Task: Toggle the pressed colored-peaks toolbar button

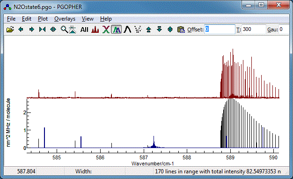Action: click(117, 30)
